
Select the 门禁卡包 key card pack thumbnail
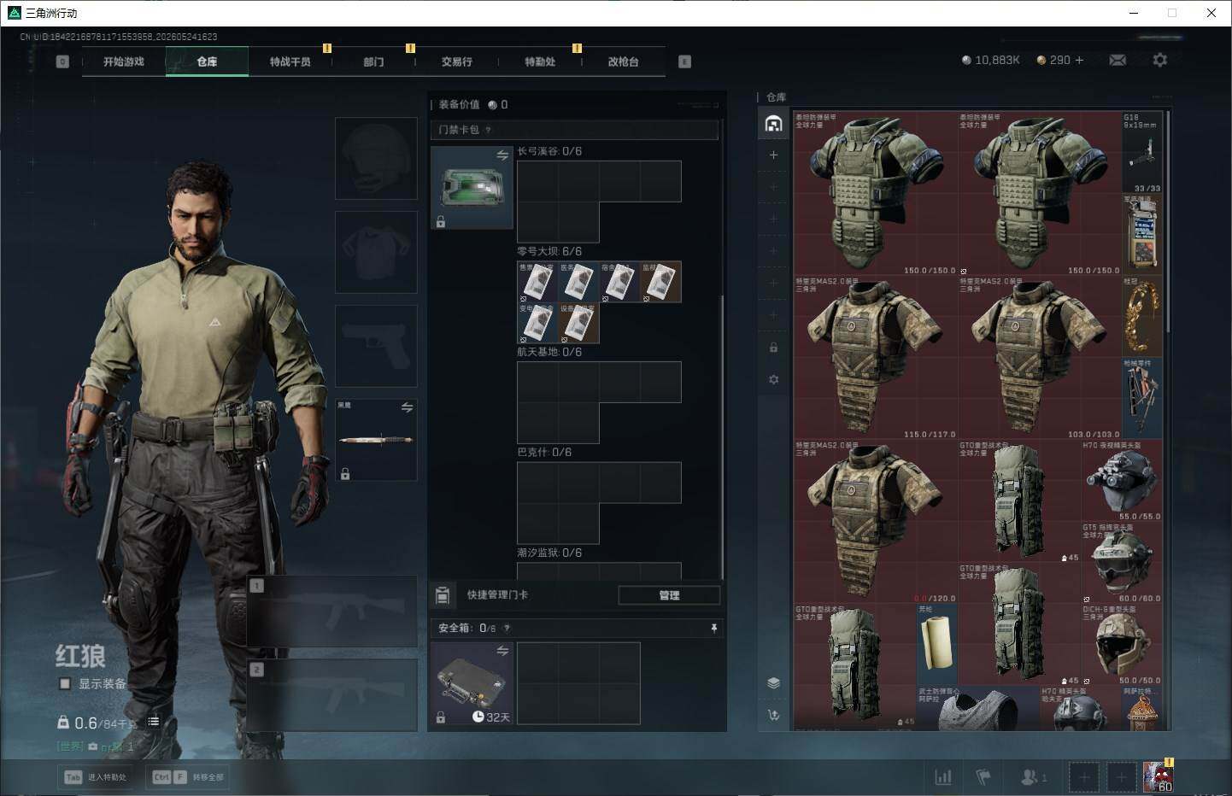point(472,187)
